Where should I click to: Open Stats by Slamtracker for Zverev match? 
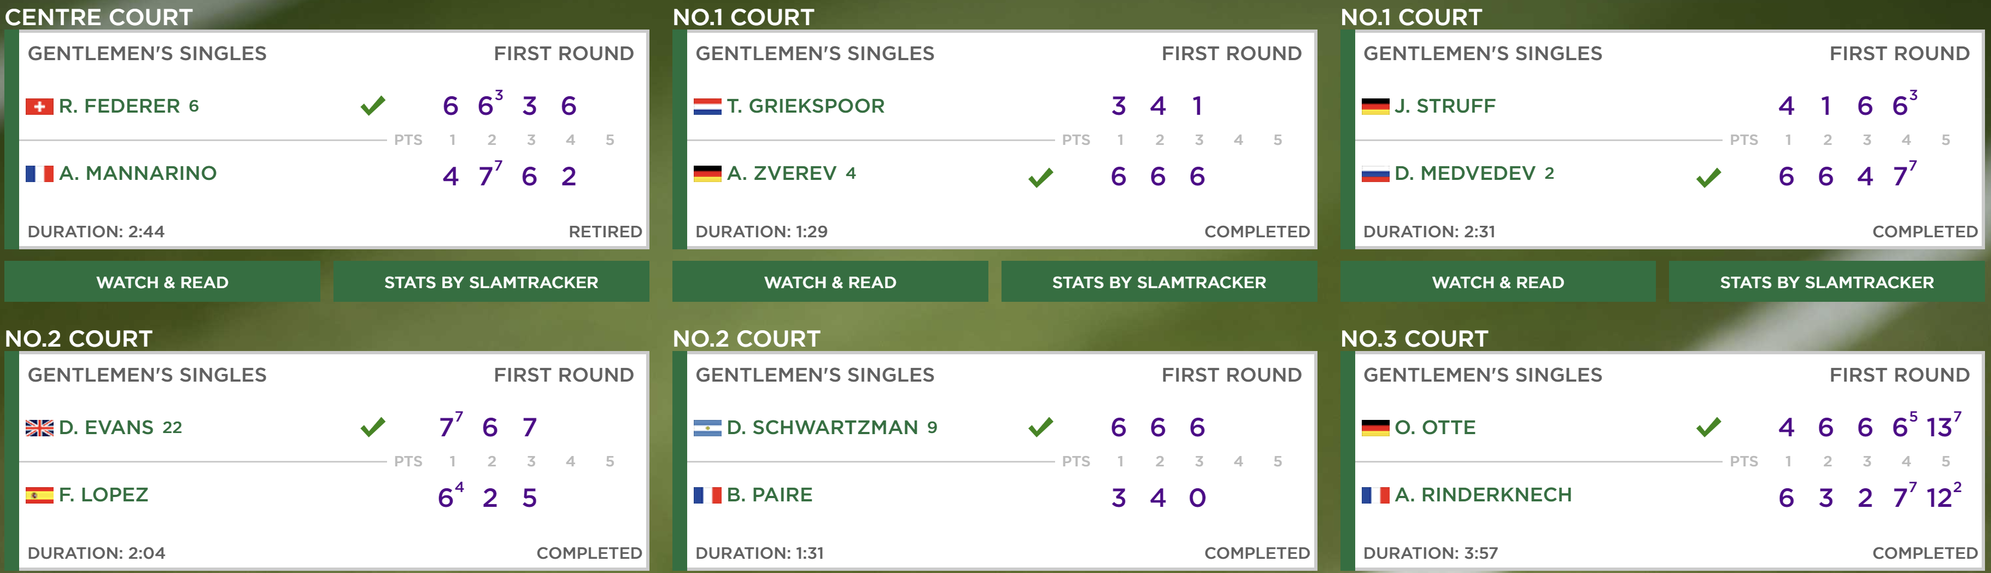pyautogui.click(x=1158, y=282)
